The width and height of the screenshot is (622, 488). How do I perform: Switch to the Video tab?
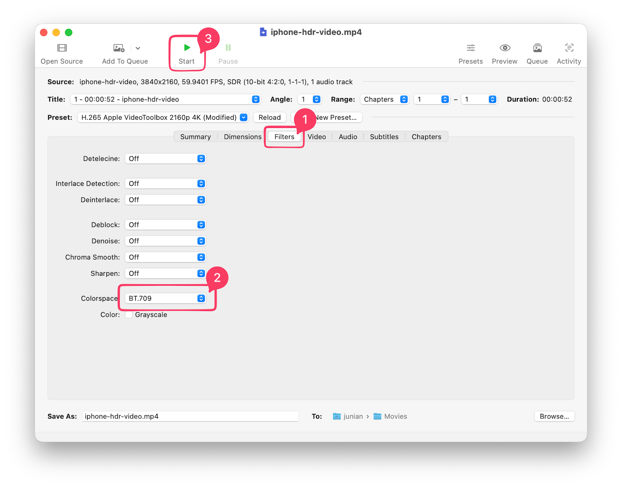click(317, 137)
